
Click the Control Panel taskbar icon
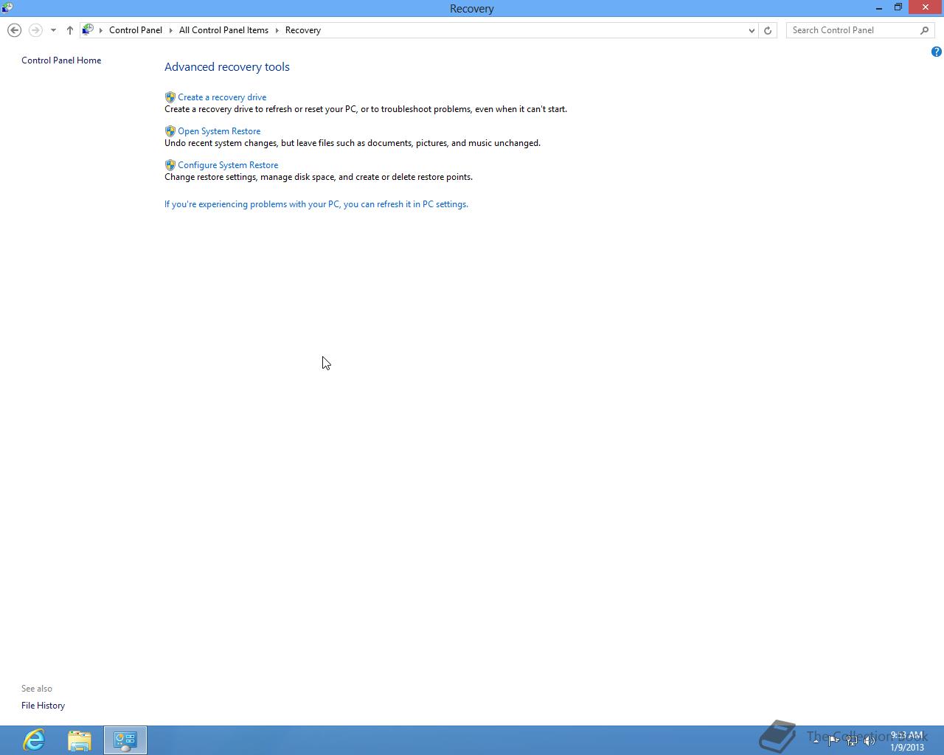coord(125,740)
